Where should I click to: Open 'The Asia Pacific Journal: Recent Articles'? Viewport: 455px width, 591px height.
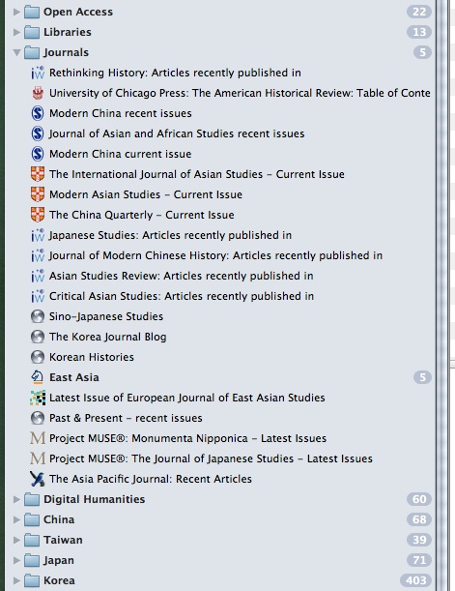151,479
